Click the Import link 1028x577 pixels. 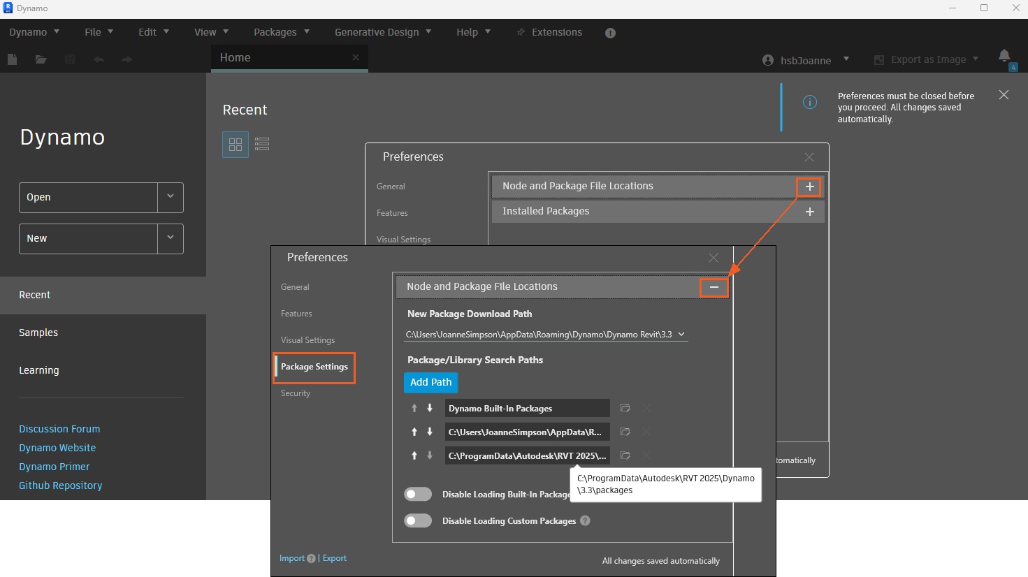click(x=292, y=558)
